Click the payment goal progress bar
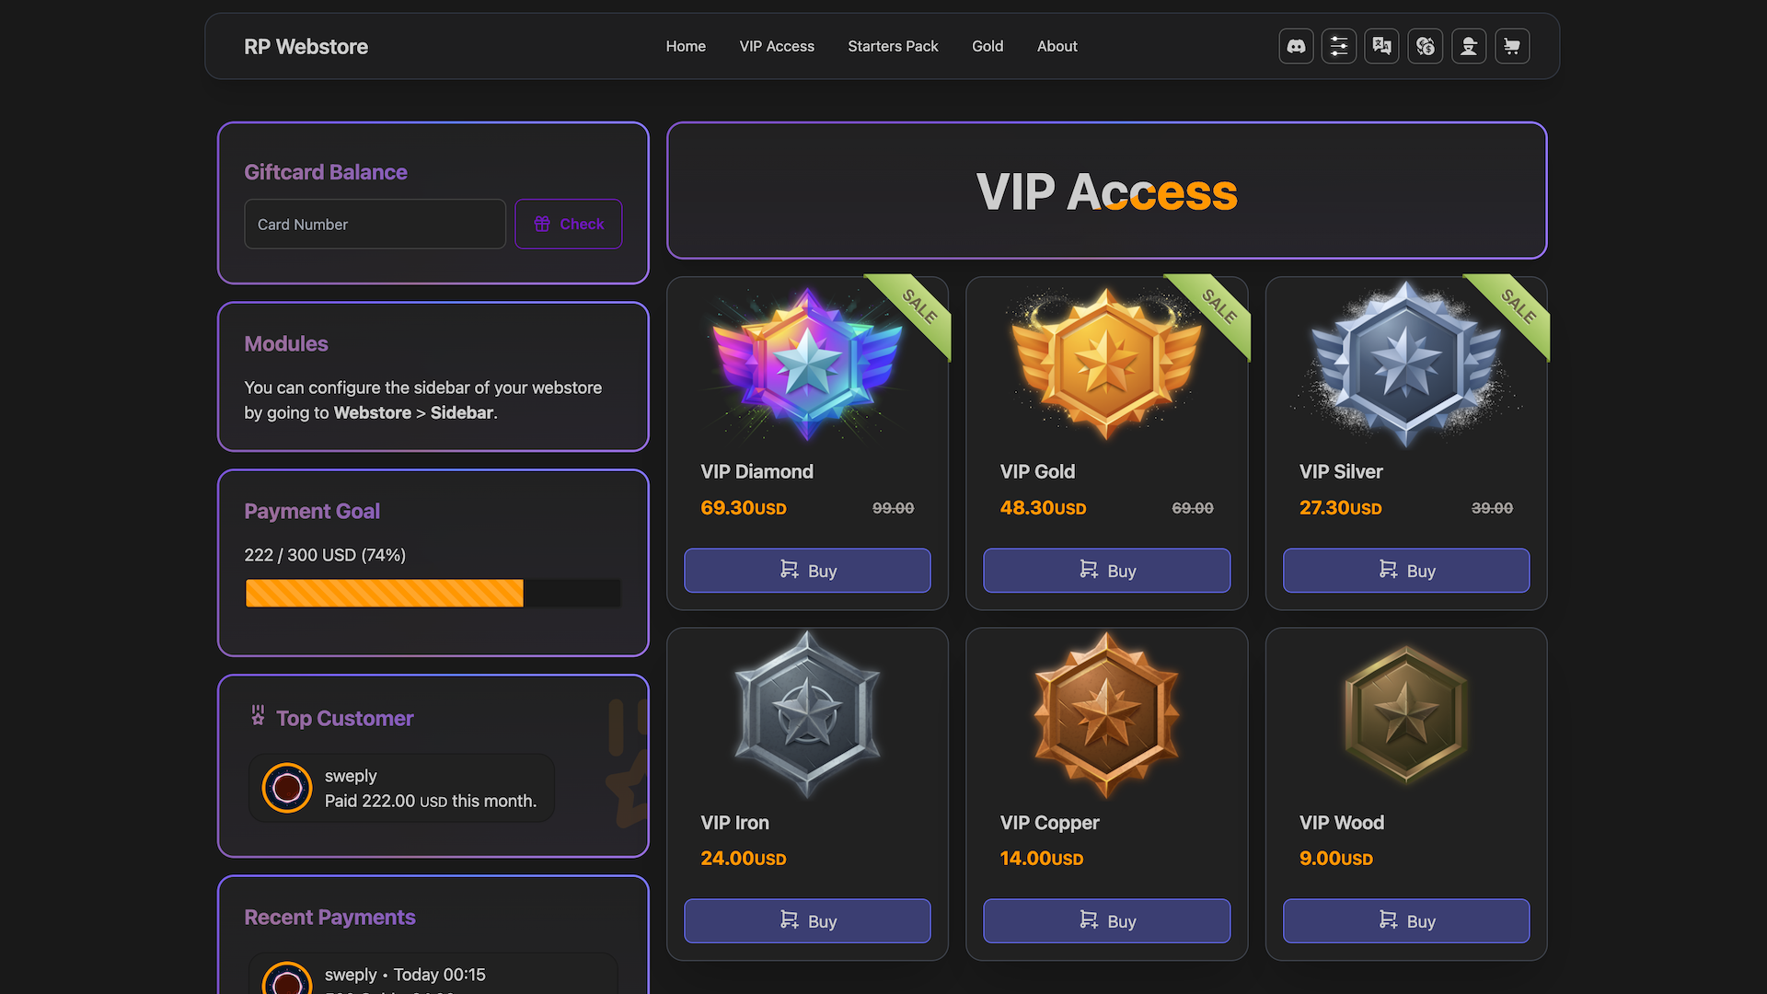The width and height of the screenshot is (1767, 994). [433, 594]
